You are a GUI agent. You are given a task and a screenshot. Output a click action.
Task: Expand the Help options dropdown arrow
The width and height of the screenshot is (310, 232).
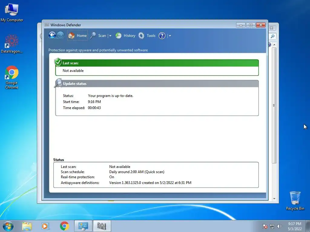click(x=170, y=36)
